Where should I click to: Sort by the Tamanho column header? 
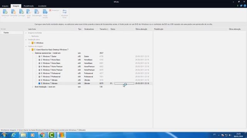point(104,29)
